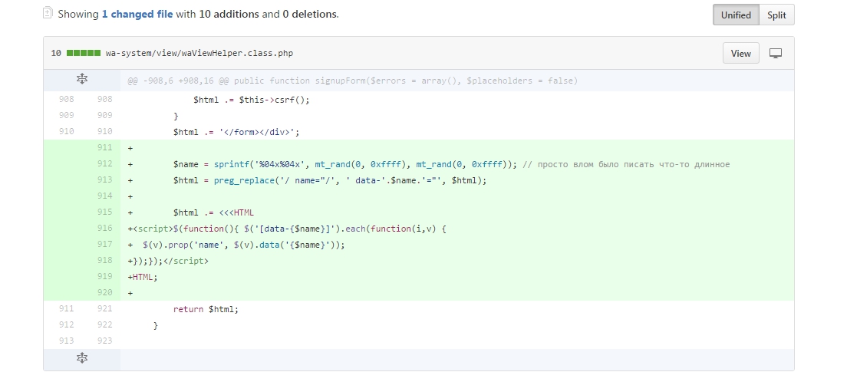Image resolution: width=847 pixels, height=372 pixels.
Task: Click the '$html .= $this->csrf();' line
Action: (252, 100)
